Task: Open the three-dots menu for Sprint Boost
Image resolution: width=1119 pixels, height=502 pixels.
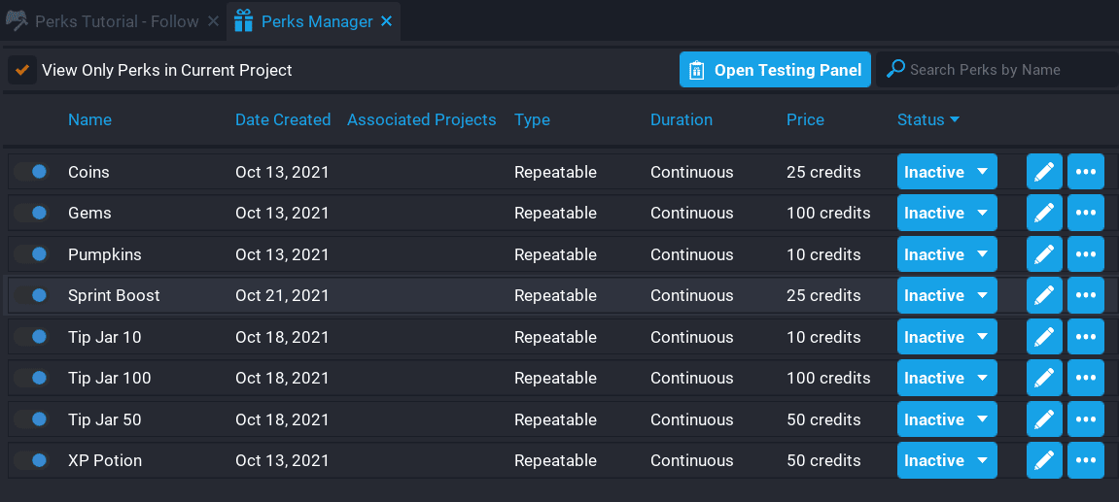Action: pyautogui.click(x=1085, y=295)
